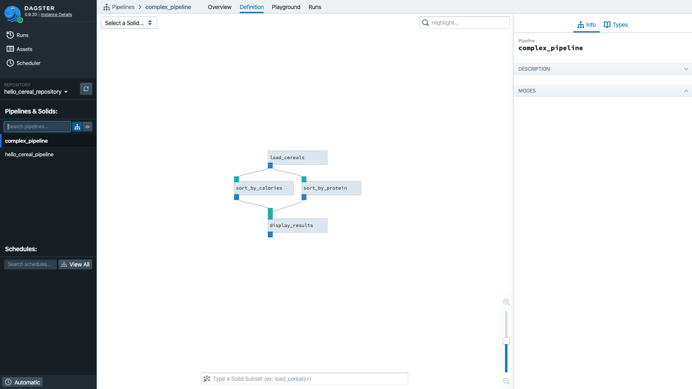Open hello_cereal_repository dropdown
Image resolution: width=692 pixels, height=389 pixels.
pyautogui.click(x=36, y=92)
